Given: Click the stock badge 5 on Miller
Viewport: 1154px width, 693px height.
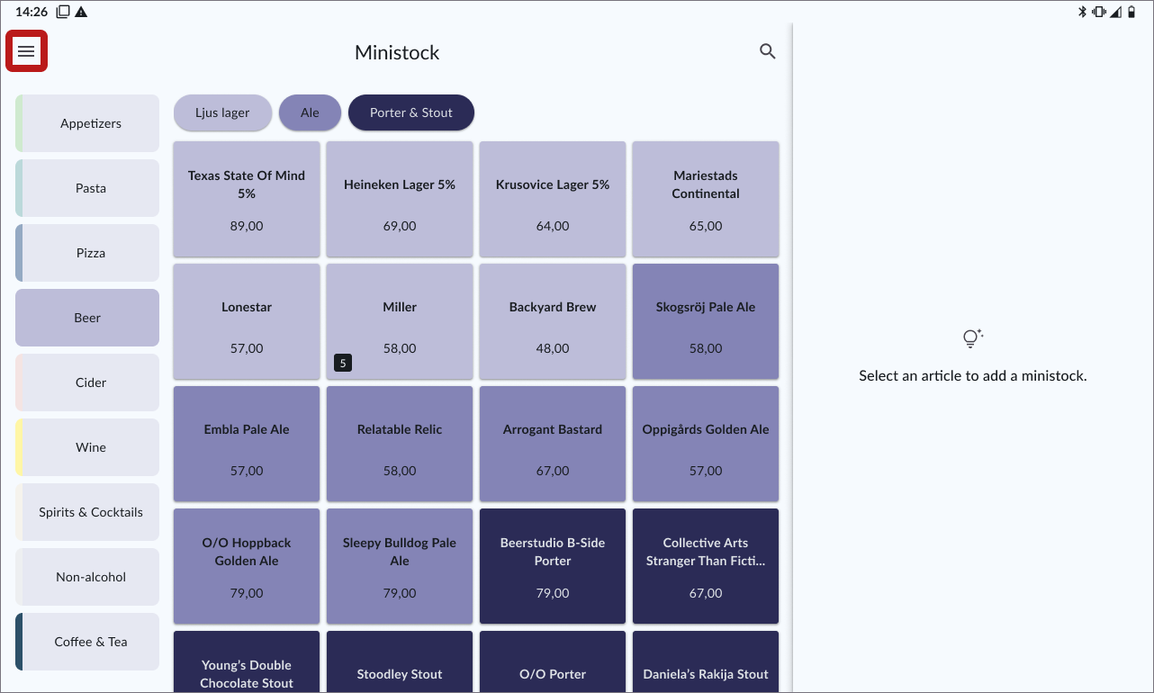Looking at the screenshot, I should [343, 363].
